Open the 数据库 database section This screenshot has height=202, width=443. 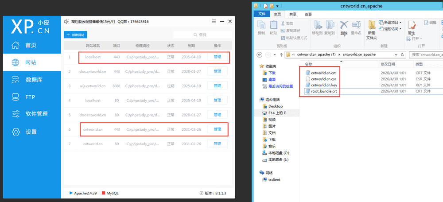point(33,80)
